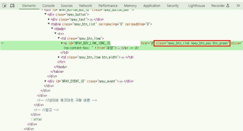The width and height of the screenshot is (243, 131).
Task: Open the Sources tab
Action: point(67,6)
